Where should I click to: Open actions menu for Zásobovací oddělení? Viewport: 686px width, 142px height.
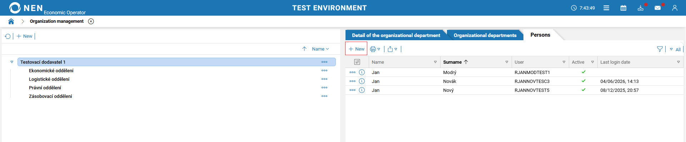pos(324,96)
